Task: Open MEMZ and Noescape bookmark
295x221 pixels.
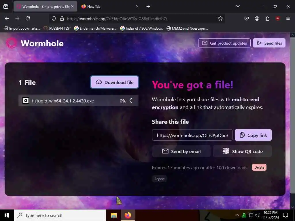Action: [x=187, y=28]
